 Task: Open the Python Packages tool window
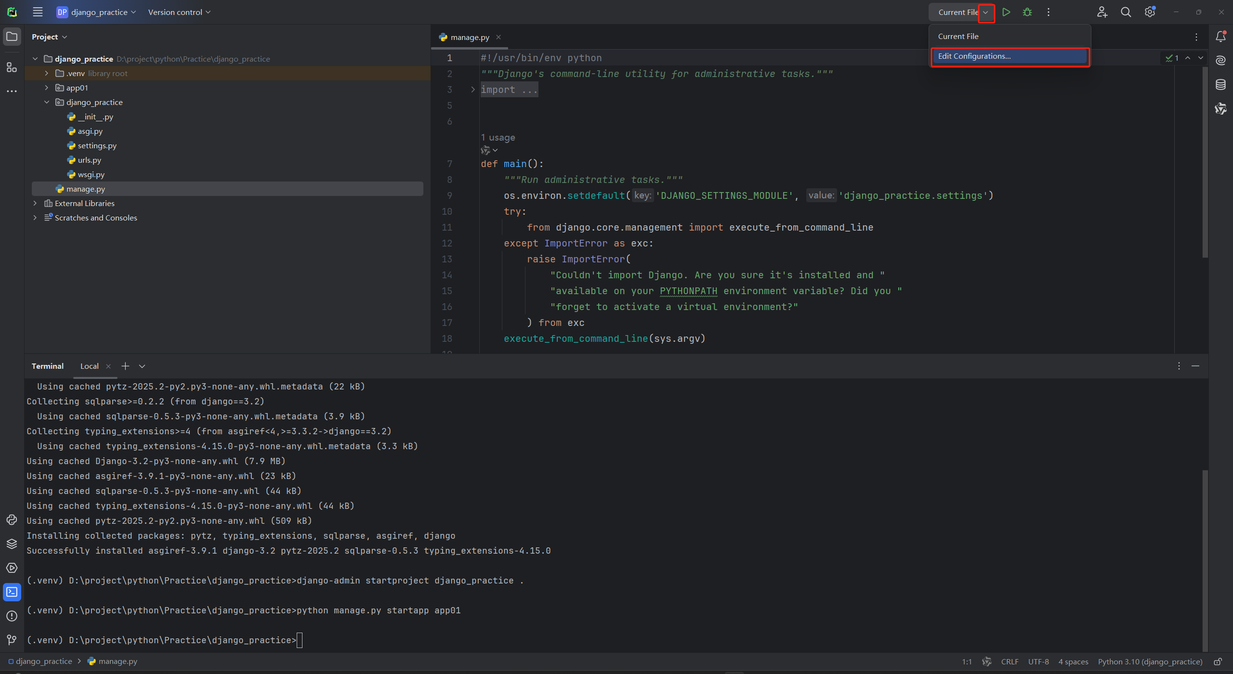point(12,544)
